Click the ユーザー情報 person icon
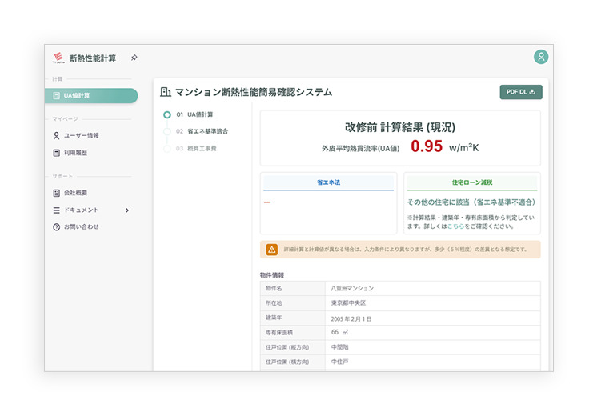Viewport: 597px width, 416px height. [56, 135]
